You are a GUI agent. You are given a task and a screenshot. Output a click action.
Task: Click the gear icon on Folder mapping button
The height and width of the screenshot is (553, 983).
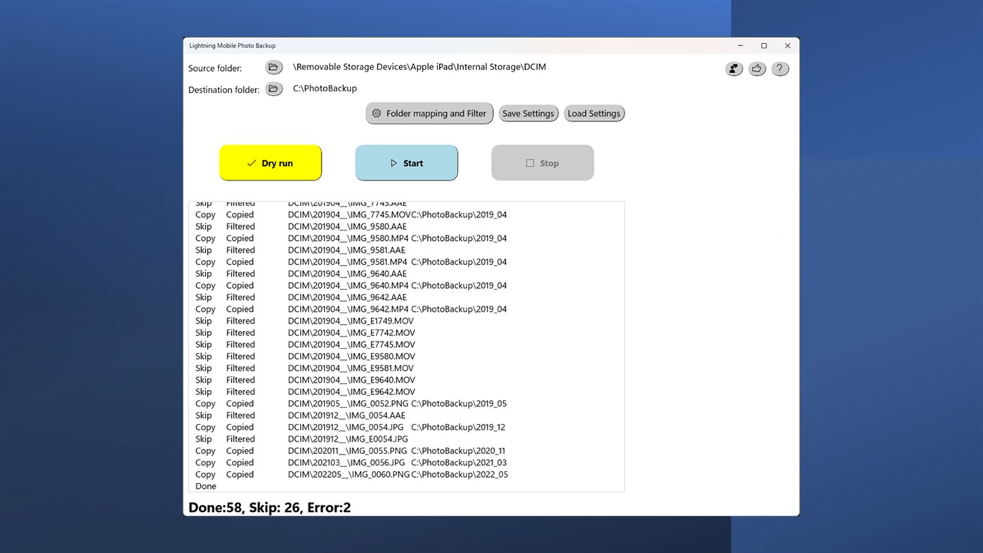(x=377, y=113)
